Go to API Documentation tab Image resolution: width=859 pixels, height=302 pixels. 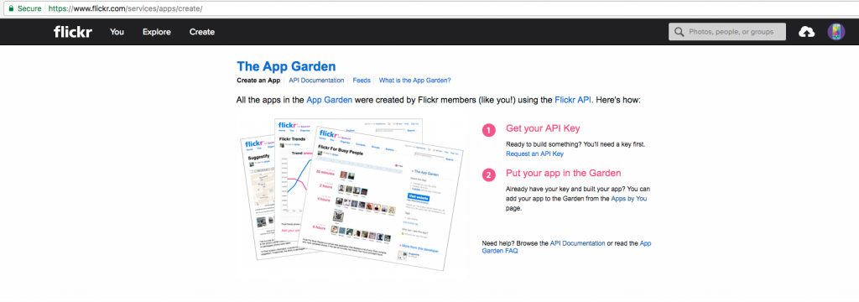316,80
